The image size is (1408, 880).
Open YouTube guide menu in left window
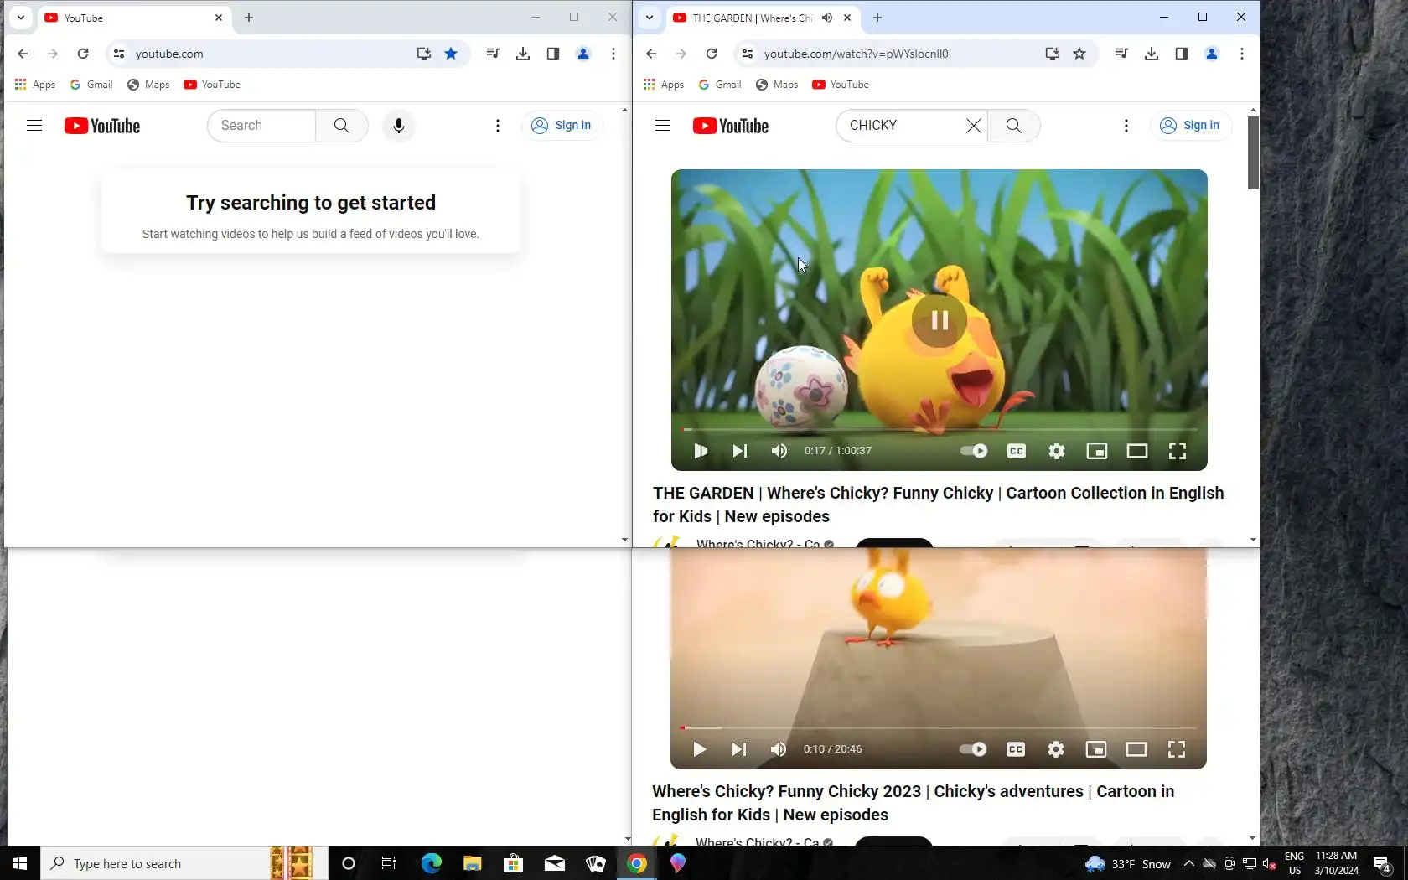click(34, 126)
